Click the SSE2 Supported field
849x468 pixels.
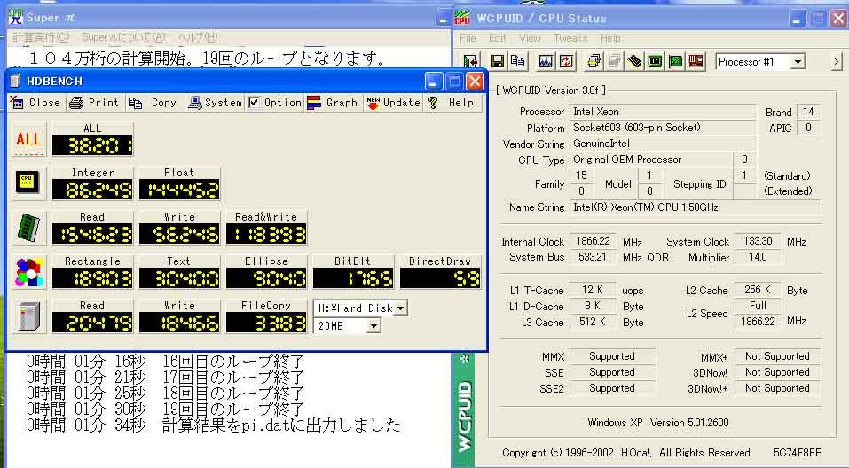pyautogui.click(x=612, y=388)
